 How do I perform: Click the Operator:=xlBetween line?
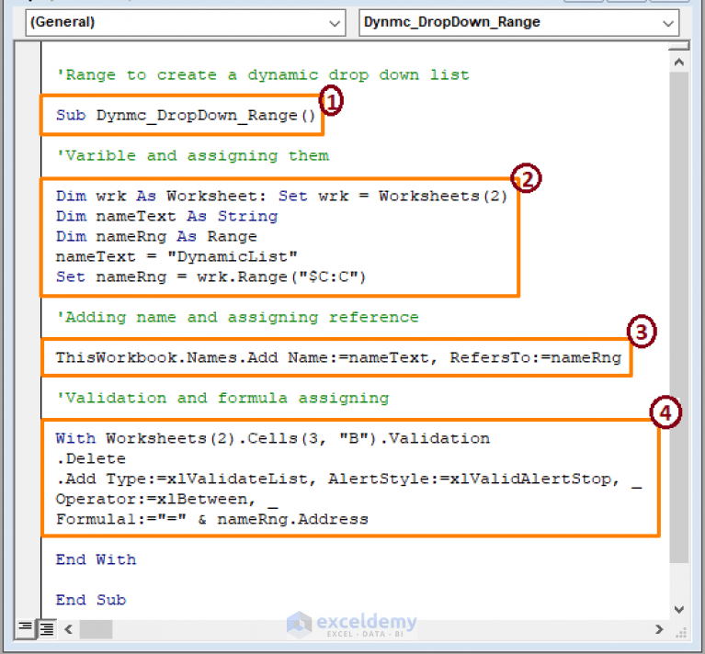tap(166, 499)
